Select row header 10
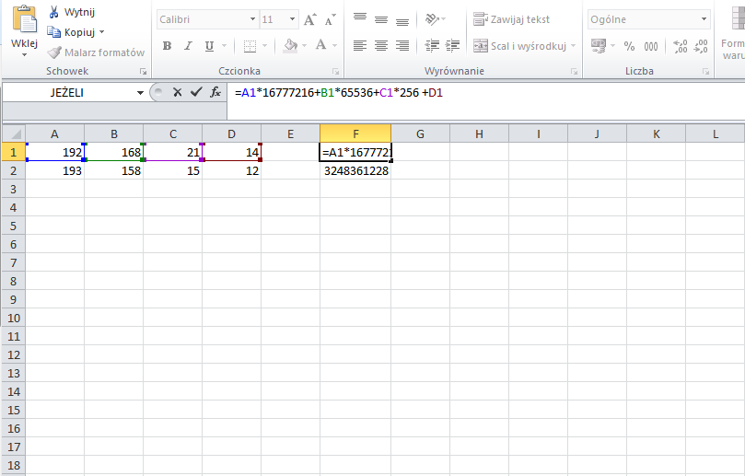 (x=14, y=318)
